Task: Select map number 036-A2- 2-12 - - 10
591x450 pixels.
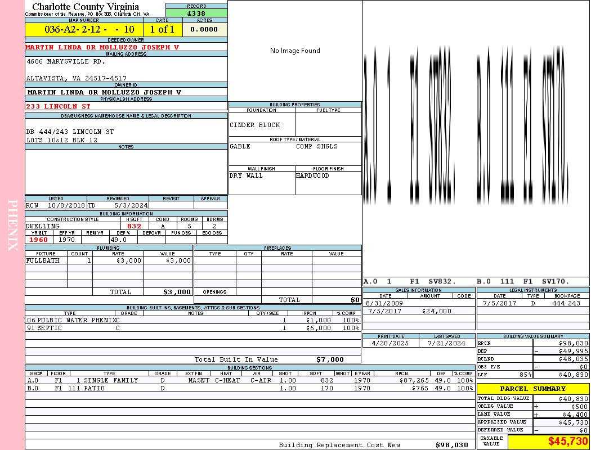Action: [x=89, y=29]
